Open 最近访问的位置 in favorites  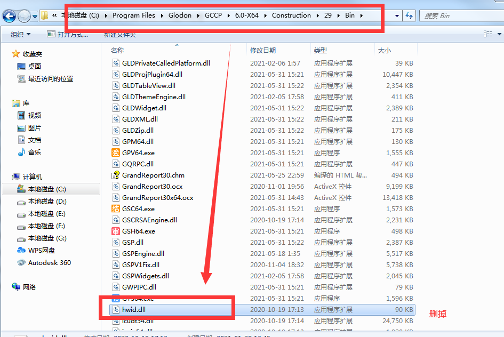click(x=45, y=79)
